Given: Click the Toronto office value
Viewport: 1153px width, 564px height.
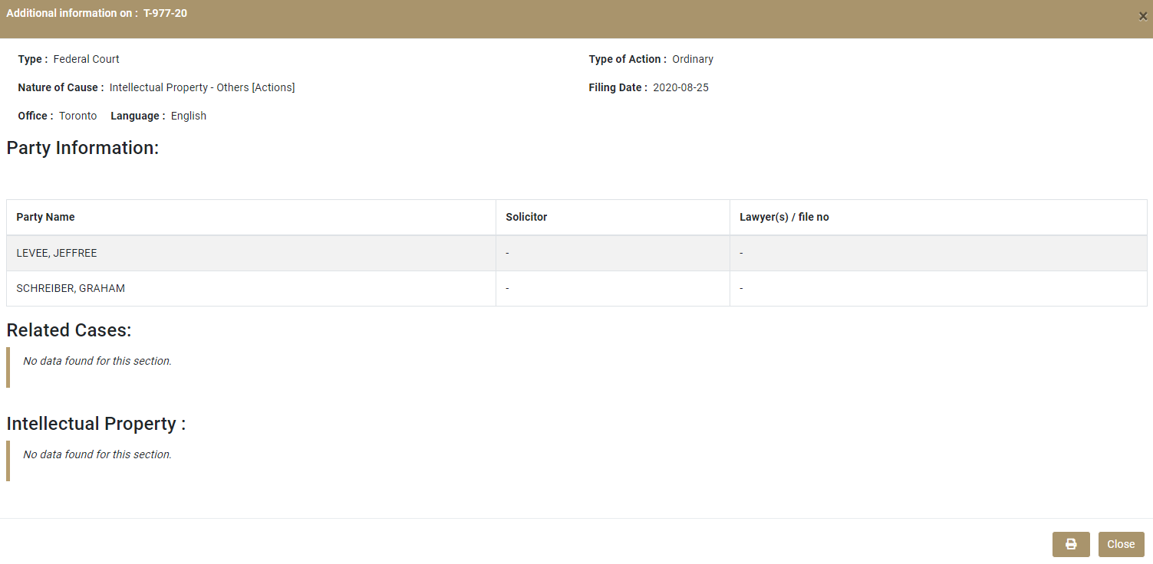Looking at the screenshot, I should pos(78,116).
